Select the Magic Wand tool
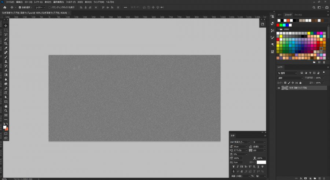This screenshot has height=180, width=330. coord(6,39)
